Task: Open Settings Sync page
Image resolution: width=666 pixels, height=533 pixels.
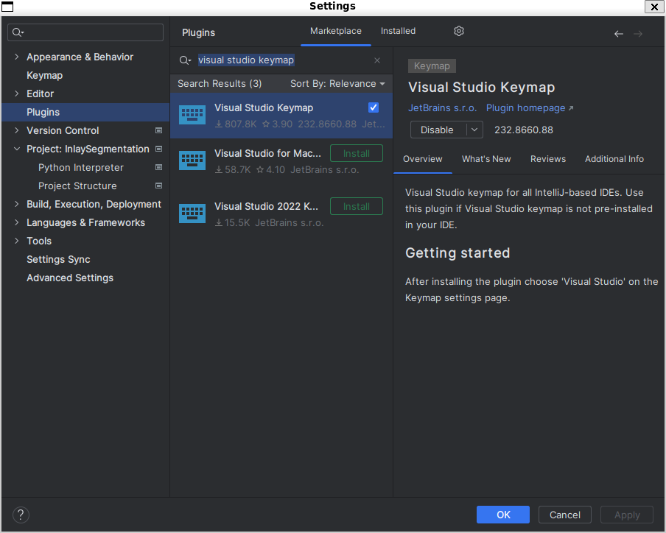Action: 58,259
